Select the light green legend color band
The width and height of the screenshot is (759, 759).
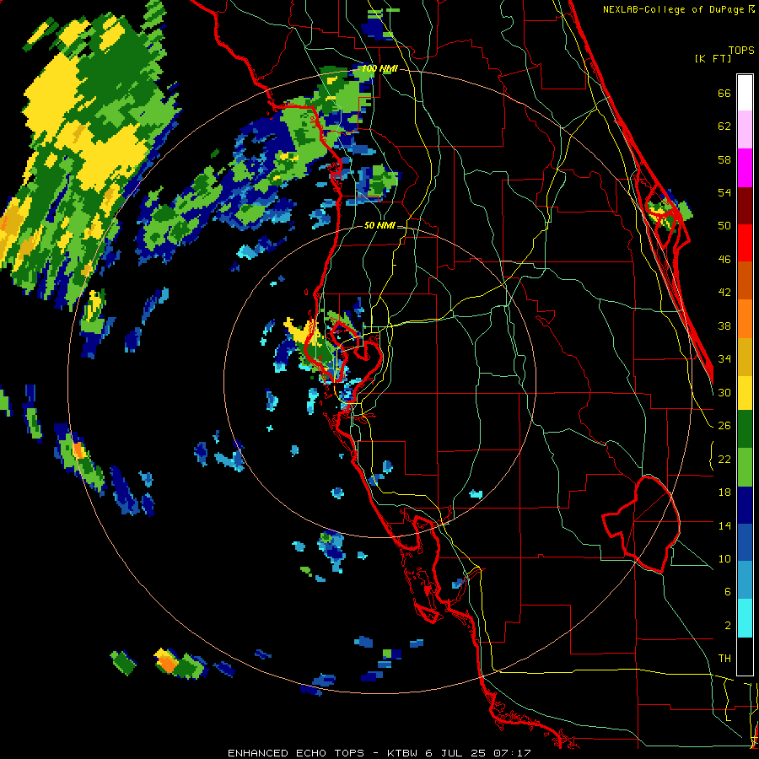pyautogui.click(x=745, y=467)
